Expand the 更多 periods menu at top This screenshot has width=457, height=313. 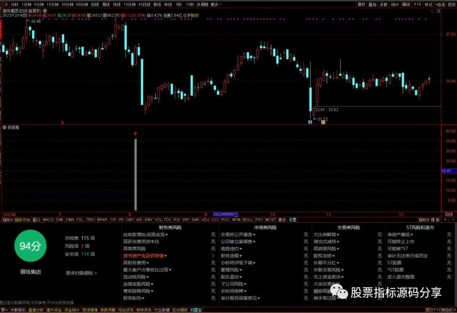point(216,4)
